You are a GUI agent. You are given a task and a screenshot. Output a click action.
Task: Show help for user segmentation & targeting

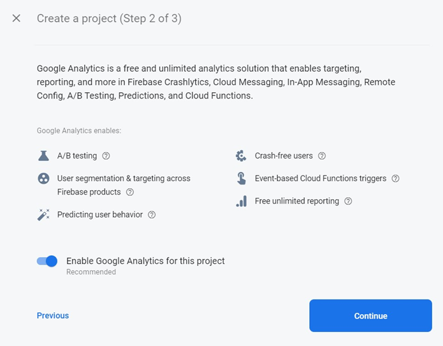[130, 192]
